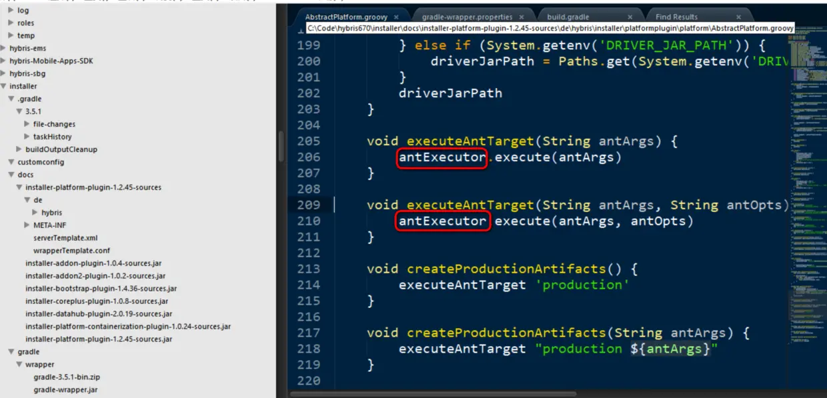Collapse the gradle folder arrow
This screenshot has width=827, height=398.
pyautogui.click(x=11, y=352)
